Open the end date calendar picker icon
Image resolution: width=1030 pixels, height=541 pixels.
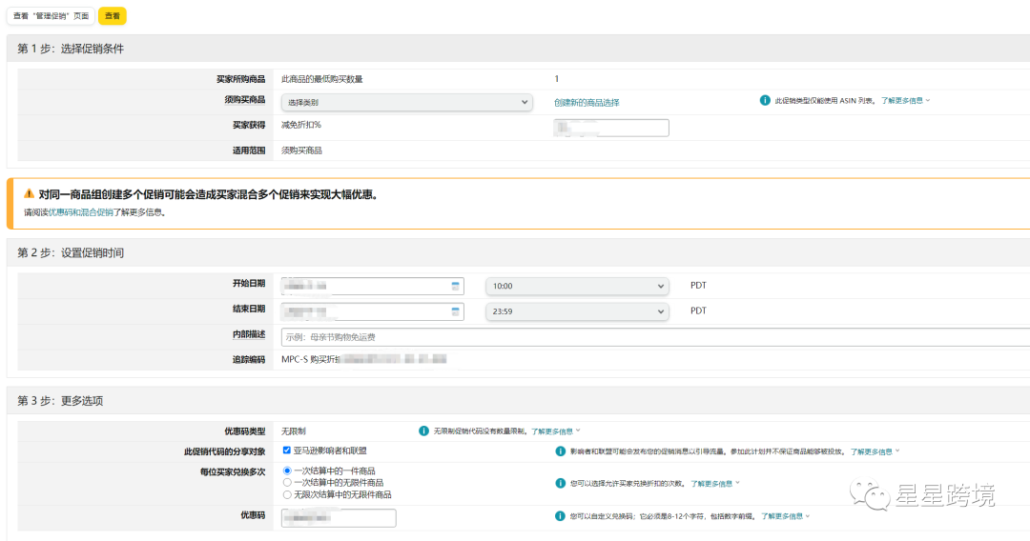point(456,311)
